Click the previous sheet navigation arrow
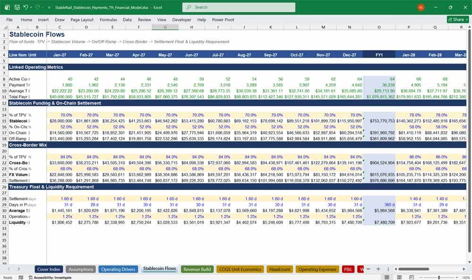 (x=9, y=269)
